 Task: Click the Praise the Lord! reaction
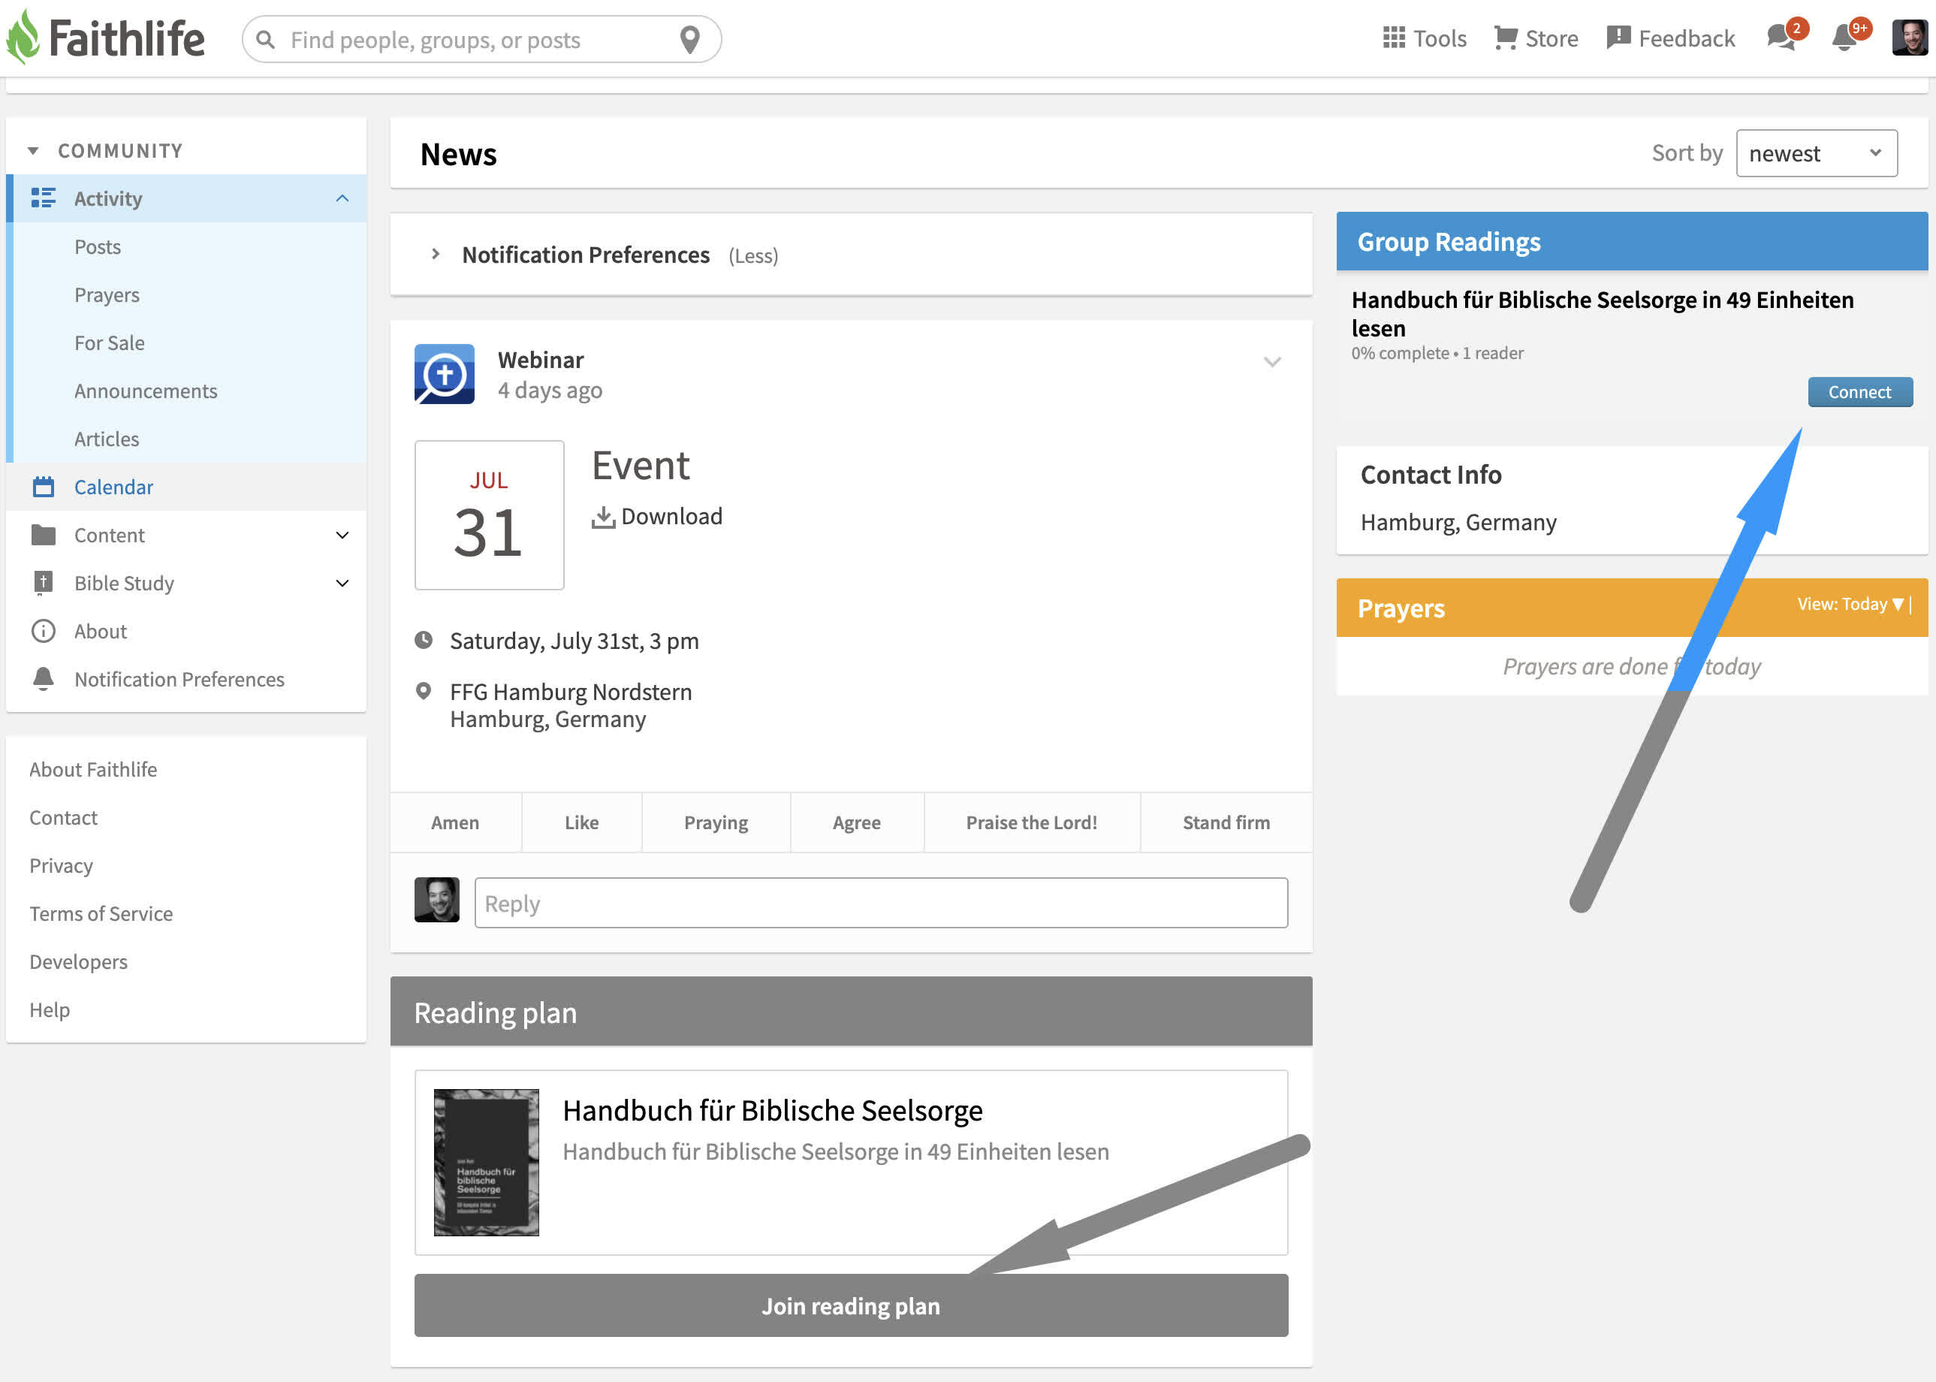click(x=1032, y=822)
